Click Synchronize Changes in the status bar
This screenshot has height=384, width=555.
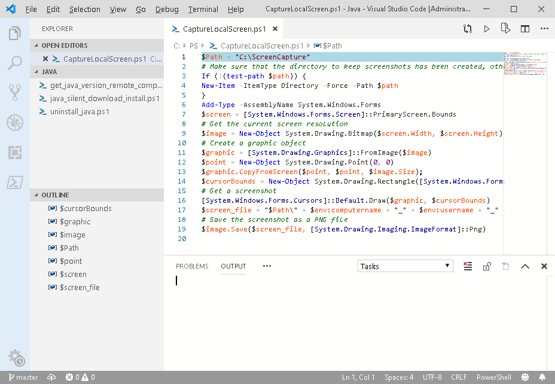[x=51, y=377]
